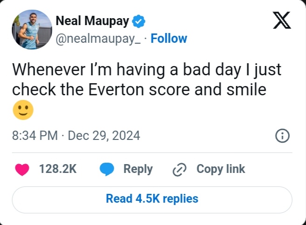Click the Copy link text
The height and width of the screenshot is (225, 306).
[221, 169]
